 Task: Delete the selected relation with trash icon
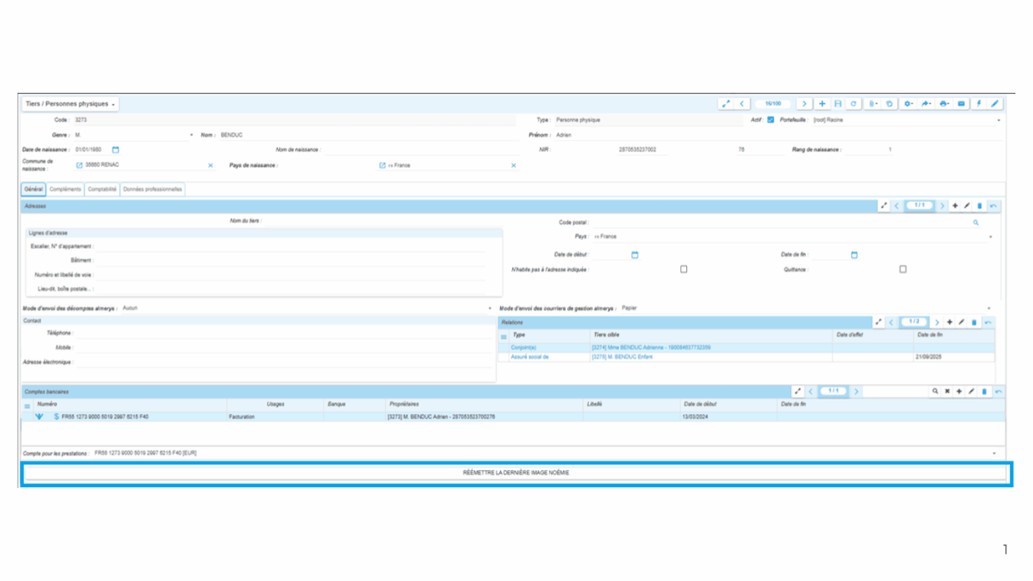pos(974,323)
